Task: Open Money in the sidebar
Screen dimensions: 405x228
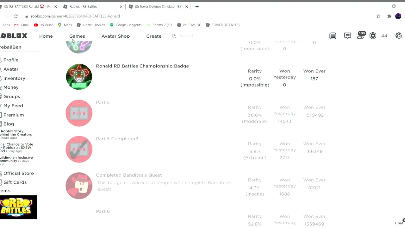Action: (x=11, y=87)
